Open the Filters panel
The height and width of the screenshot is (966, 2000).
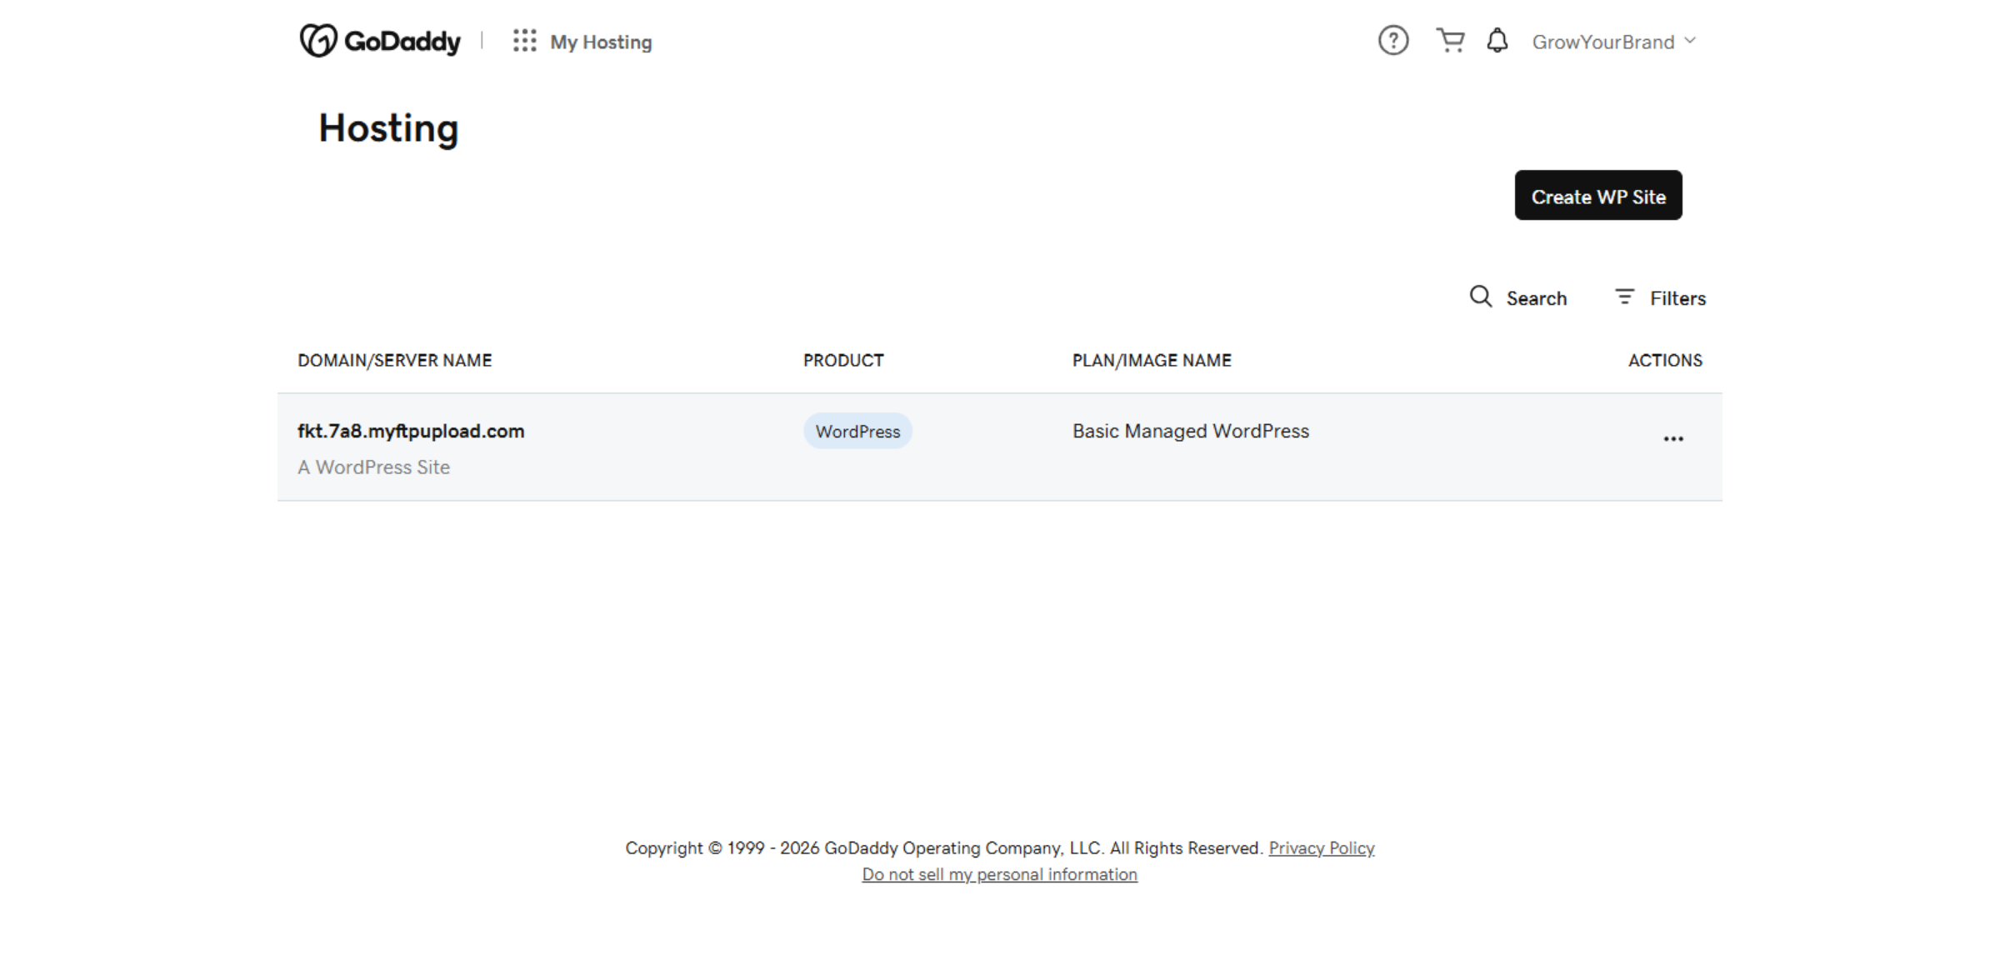coord(1677,298)
